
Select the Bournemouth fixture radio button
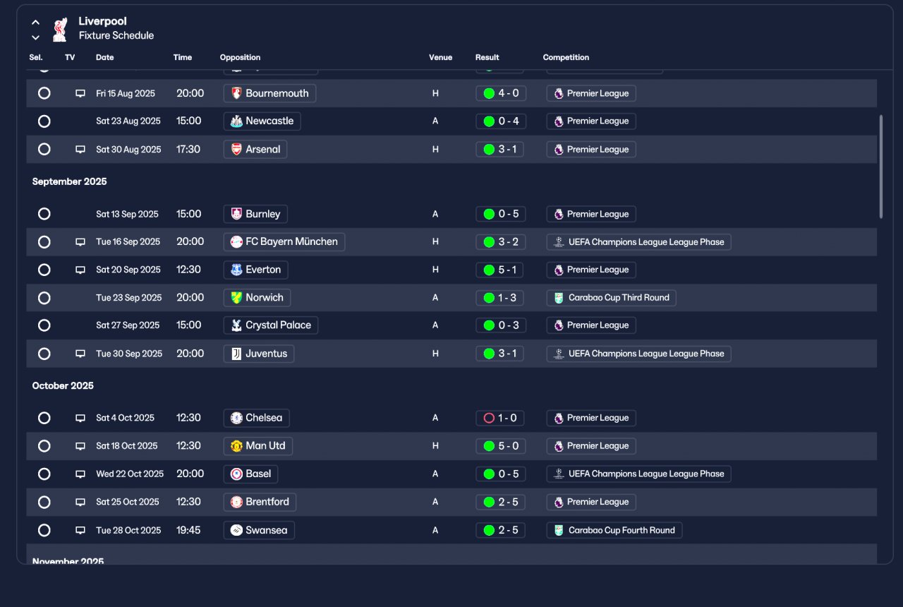pos(44,93)
